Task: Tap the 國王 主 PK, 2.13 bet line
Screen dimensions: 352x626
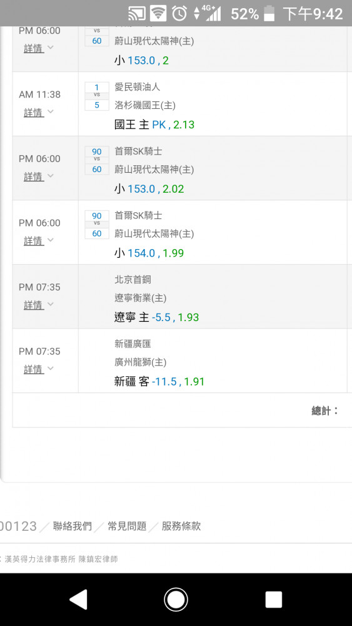Action: (x=154, y=125)
